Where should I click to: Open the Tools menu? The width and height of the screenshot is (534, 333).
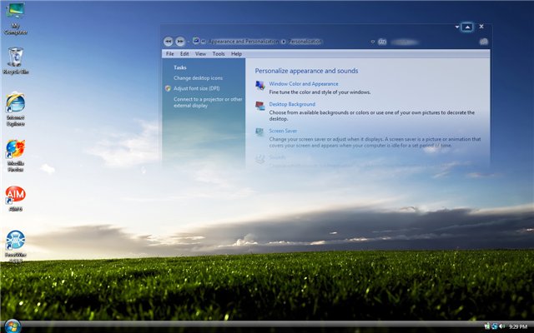click(219, 54)
